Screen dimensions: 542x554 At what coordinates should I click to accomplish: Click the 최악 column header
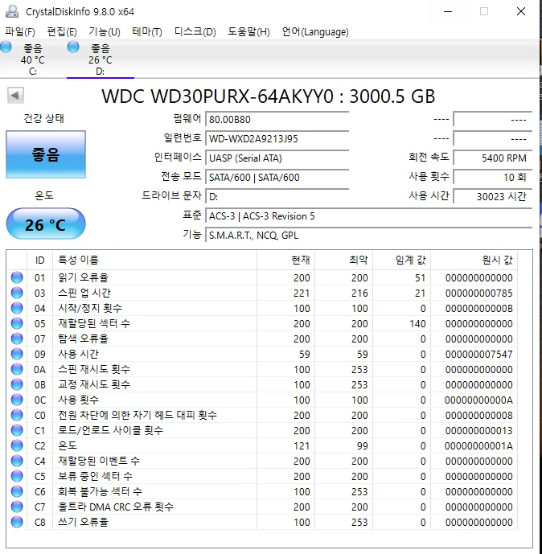(344, 260)
